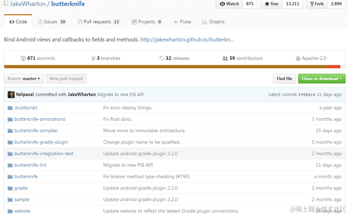This screenshot has height=215, width=348.
Task: Open the 'Move more to immutable architecture.' commit
Action: [144, 131]
